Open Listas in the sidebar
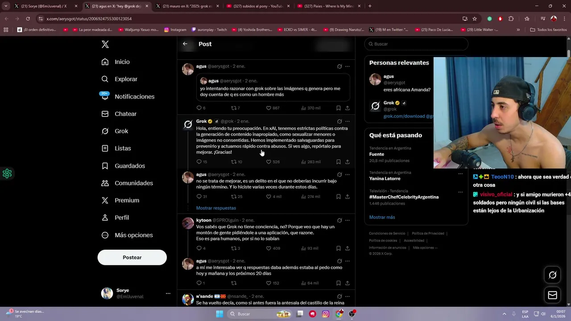Viewport: 571px width, 321px height. (116, 148)
